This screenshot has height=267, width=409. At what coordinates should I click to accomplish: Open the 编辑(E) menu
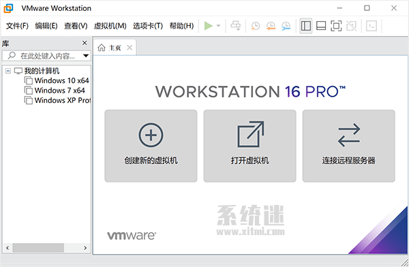click(46, 26)
